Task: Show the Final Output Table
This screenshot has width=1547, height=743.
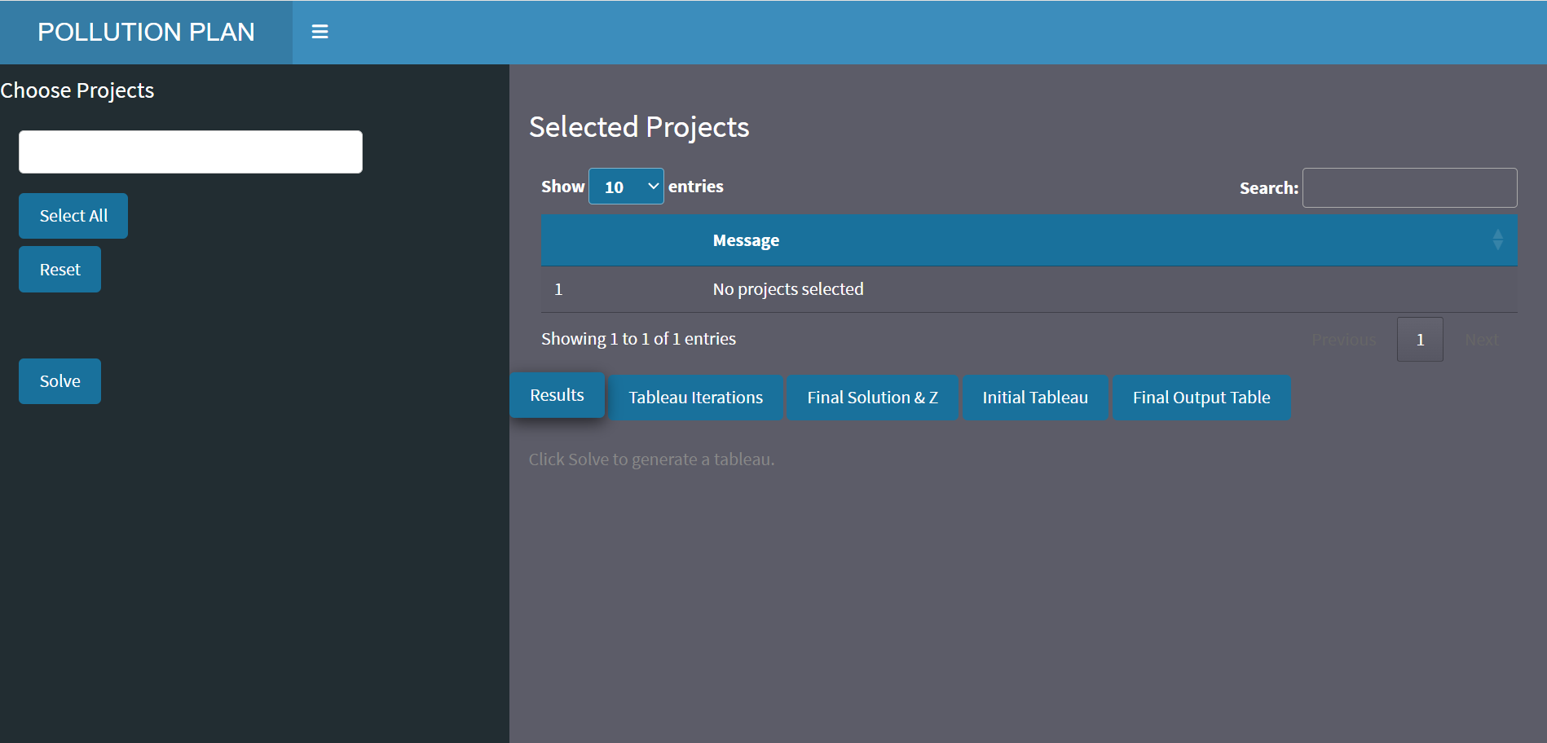Action: click(x=1201, y=397)
